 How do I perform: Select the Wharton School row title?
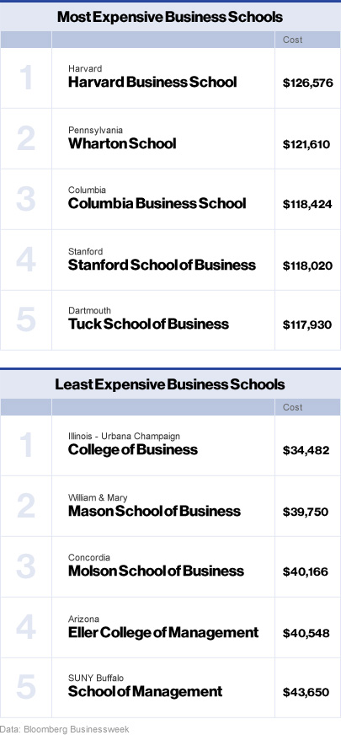(122, 143)
